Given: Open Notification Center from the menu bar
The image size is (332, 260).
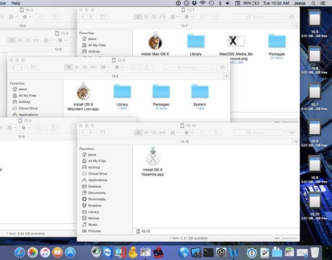Looking at the screenshot, I should tap(323, 3).
